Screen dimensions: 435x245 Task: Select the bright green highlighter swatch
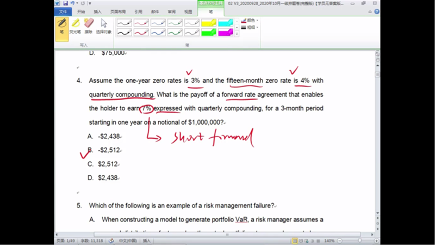pyautogui.click(x=209, y=32)
